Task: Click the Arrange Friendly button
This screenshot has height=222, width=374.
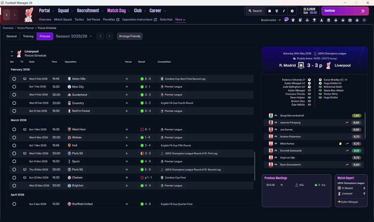Action: coord(130,36)
